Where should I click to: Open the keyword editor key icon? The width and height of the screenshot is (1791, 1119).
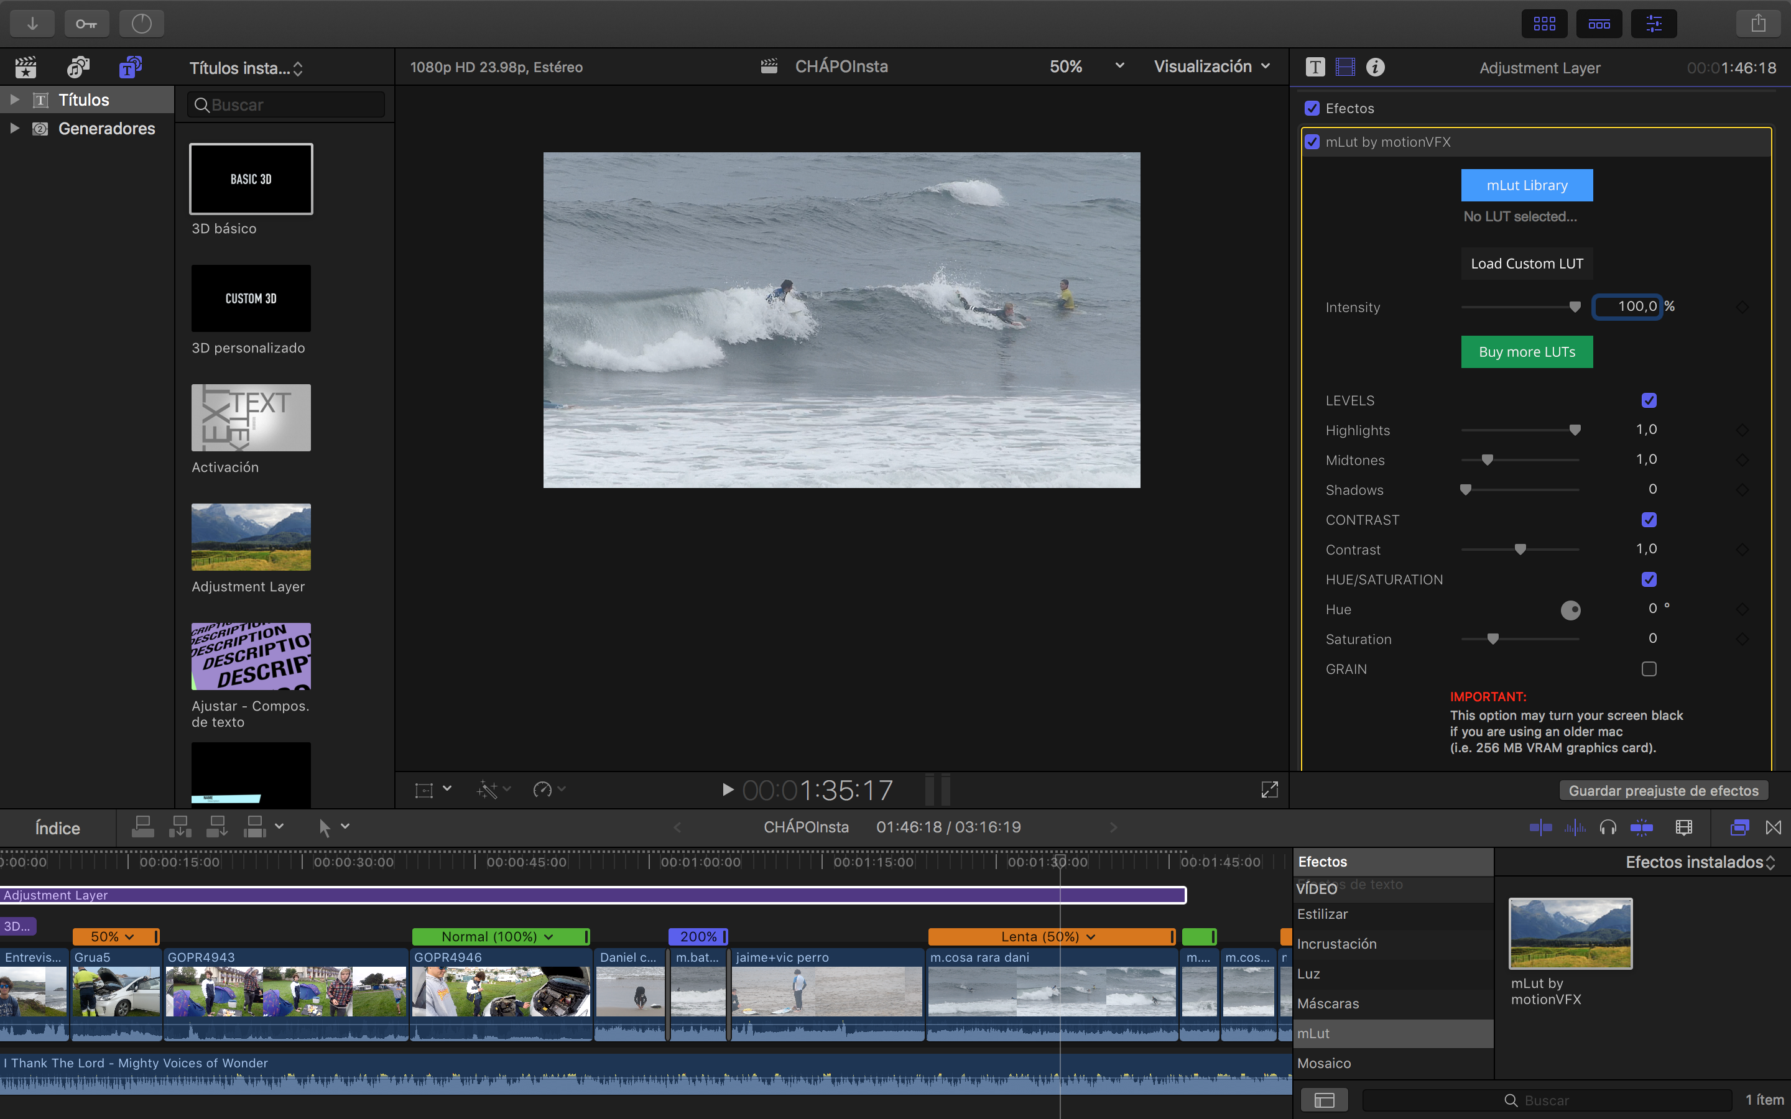(x=86, y=24)
